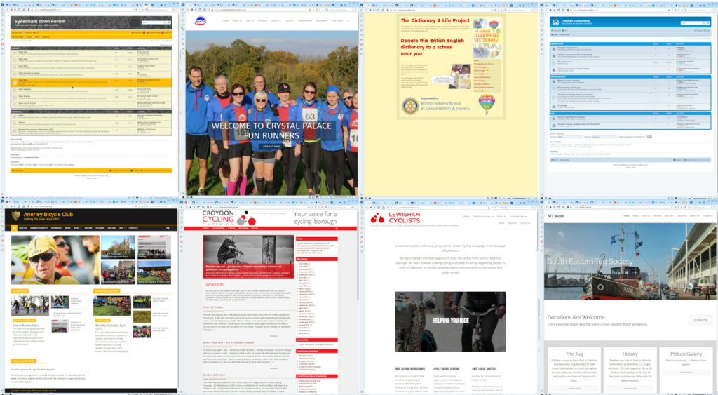Click in the Sydenham Town Forum search box
The image size is (718, 395).
152,22
